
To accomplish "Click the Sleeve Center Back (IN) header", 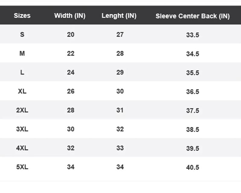I will (192, 16).
